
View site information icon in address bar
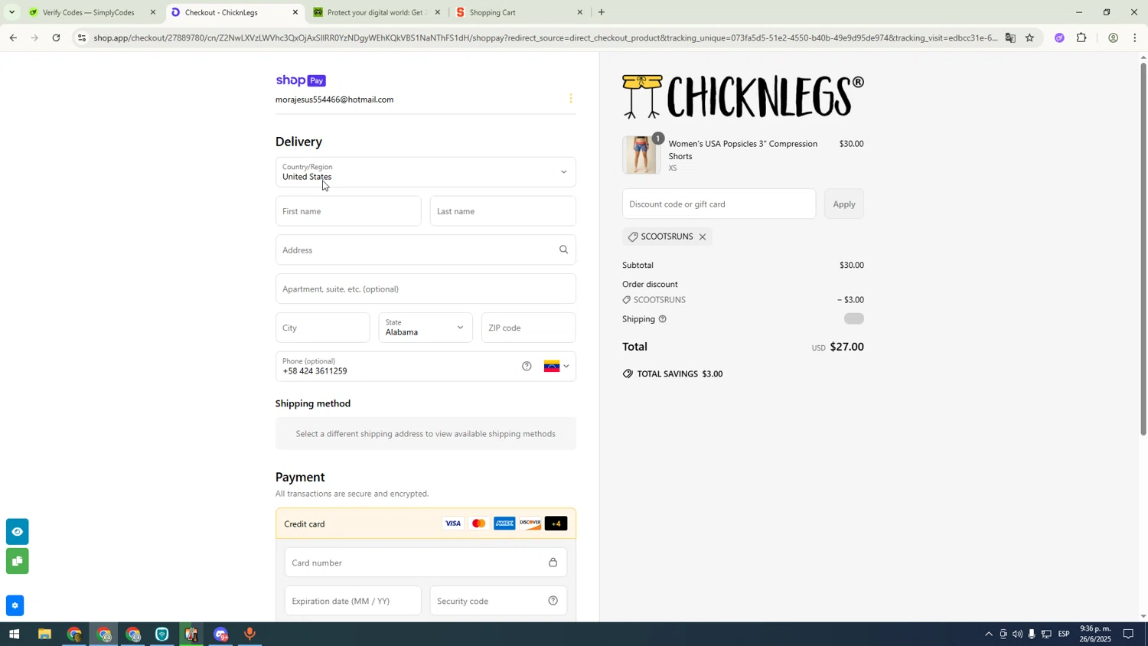pyautogui.click(x=82, y=38)
